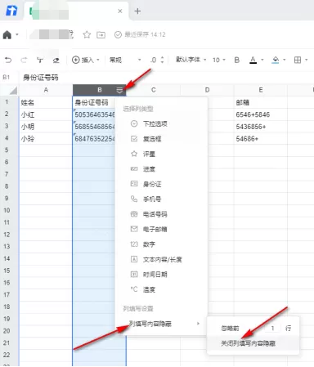This screenshot has width=314, height=367.
Task: Toggle bold formatting
Action: pyautogui.click(x=237, y=60)
